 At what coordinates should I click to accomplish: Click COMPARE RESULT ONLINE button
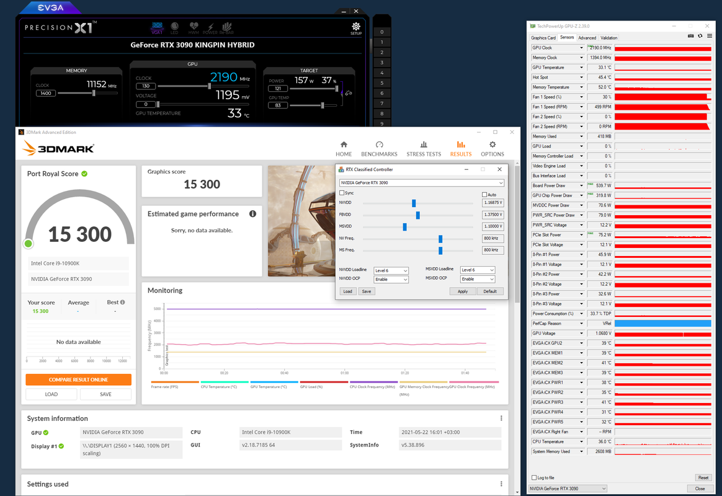coord(78,379)
